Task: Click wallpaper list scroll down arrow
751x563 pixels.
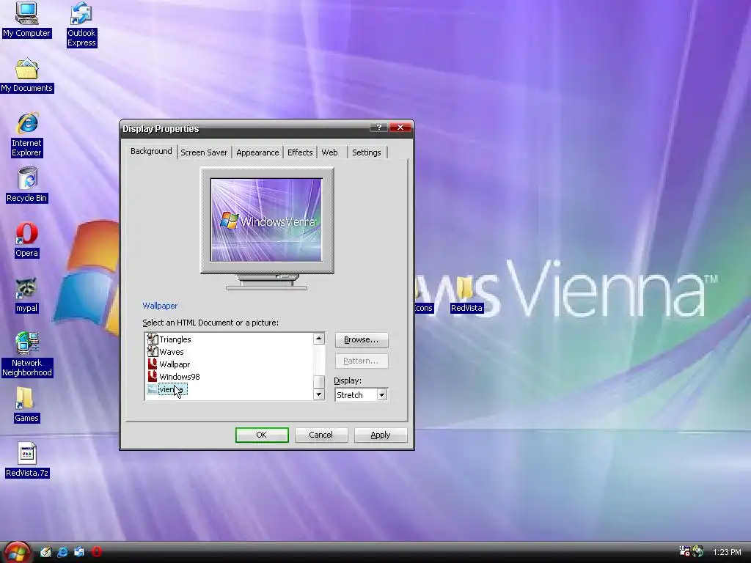Action: click(318, 394)
